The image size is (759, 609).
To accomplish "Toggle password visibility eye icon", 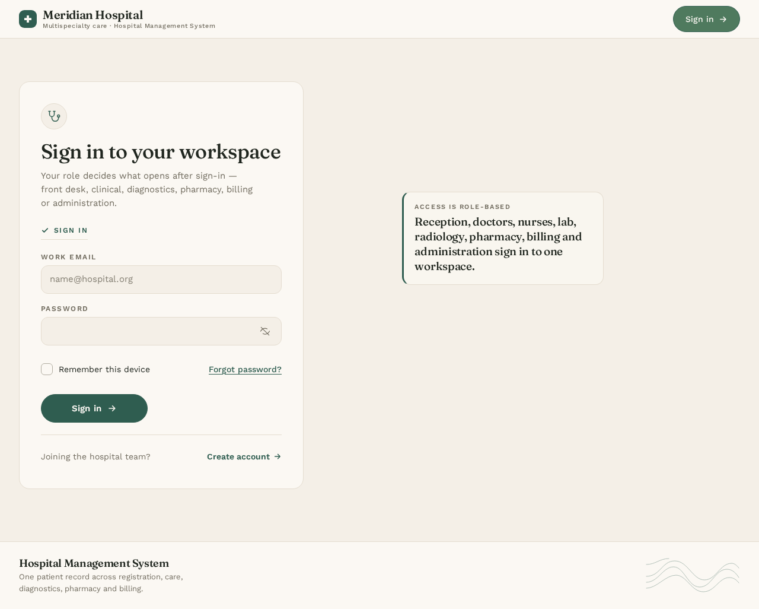I will [x=265, y=331].
